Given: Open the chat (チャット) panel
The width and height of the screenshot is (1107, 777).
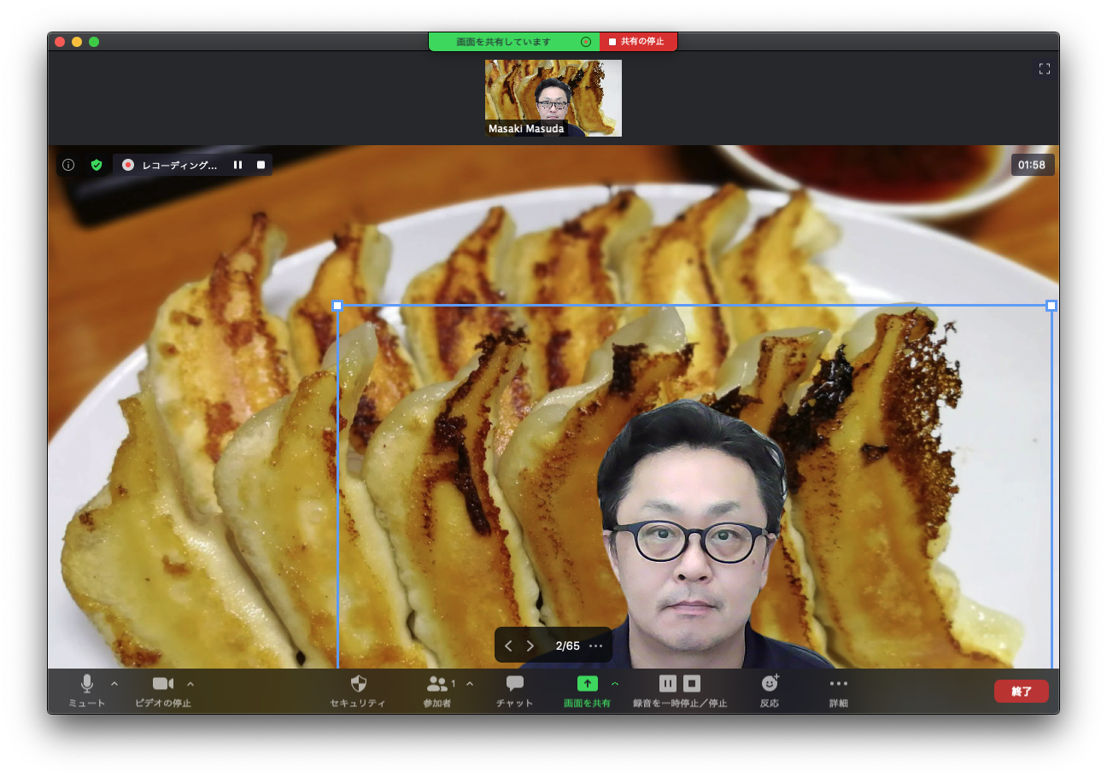Looking at the screenshot, I should tap(514, 684).
